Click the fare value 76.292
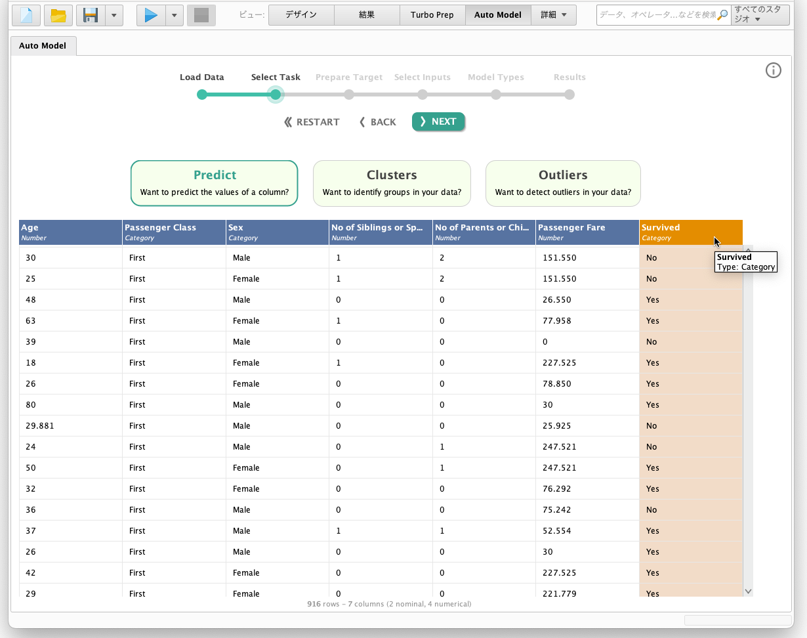Image resolution: width=807 pixels, height=638 pixels. (587, 489)
